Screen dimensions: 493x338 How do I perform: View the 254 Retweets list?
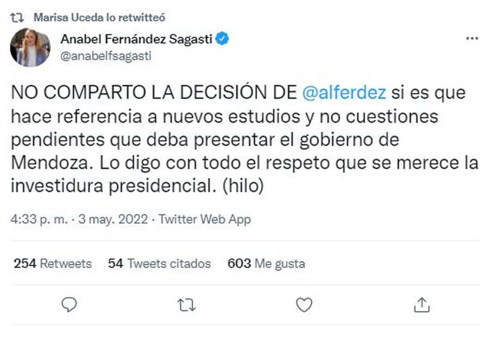pyautogui.click(x=53, y=263)
